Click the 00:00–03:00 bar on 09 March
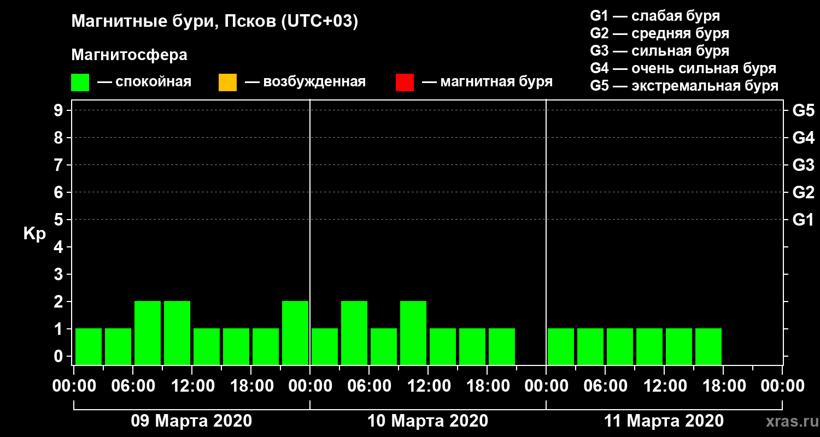820x437 pixels. 89,346
